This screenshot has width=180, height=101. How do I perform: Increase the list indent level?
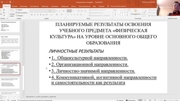click(82, 11)
